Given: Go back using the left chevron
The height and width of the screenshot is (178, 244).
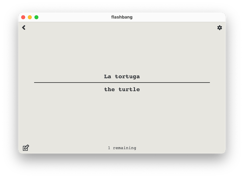Looking at the screenshot, I should pos(24,27).
